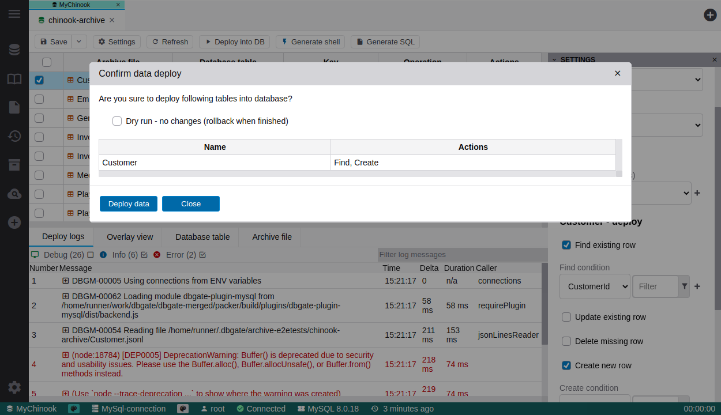Viewport: 721px width, 415px height.
Task: Click the Filter log messages input
Action: click(461, 255)
